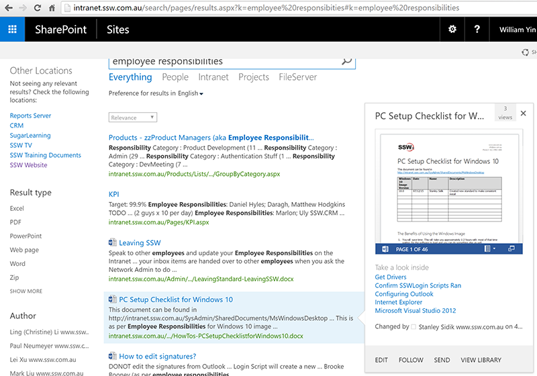Screen dimensions: 537x376
Task: Switch to the FileServer search tab
Action: point(297,77)
